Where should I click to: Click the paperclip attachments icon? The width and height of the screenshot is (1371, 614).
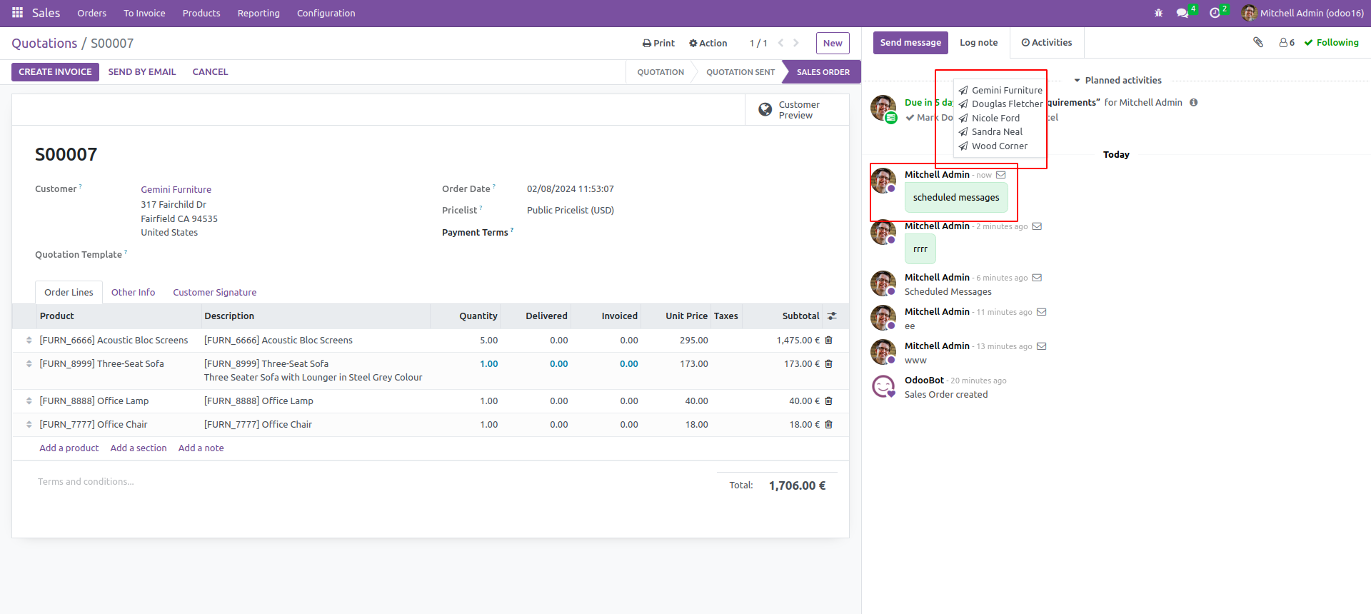click(1258, 42)
